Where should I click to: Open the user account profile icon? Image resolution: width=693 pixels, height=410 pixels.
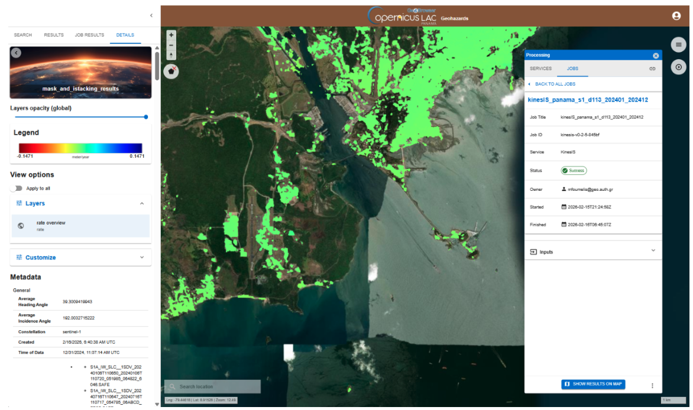(x=676, y=16)
